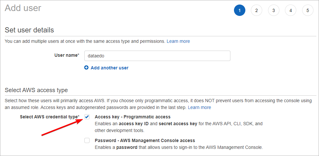Enable Password - AWS Management Console access checkbox
This screenshot has height=156, width=319.
click(87, 140)
